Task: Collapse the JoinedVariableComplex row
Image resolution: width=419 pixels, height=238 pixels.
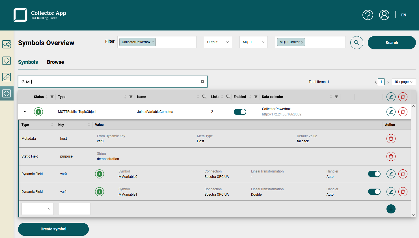Action: point(25,112)
